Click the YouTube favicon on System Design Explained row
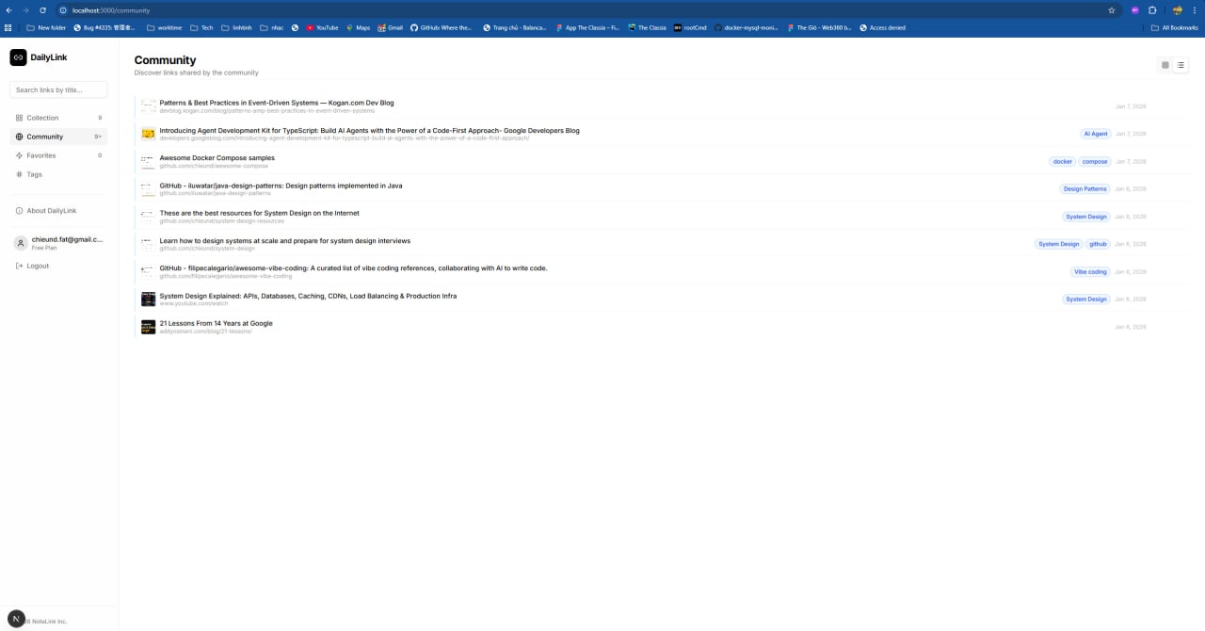 pyautogui.click(x=148, y=299)
